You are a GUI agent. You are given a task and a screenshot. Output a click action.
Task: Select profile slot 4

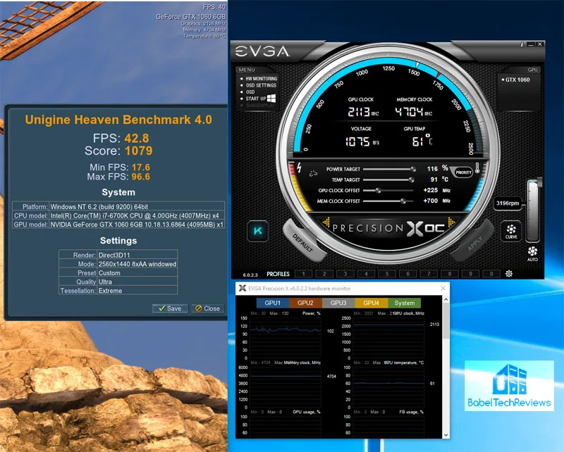[x=366, y=274]
